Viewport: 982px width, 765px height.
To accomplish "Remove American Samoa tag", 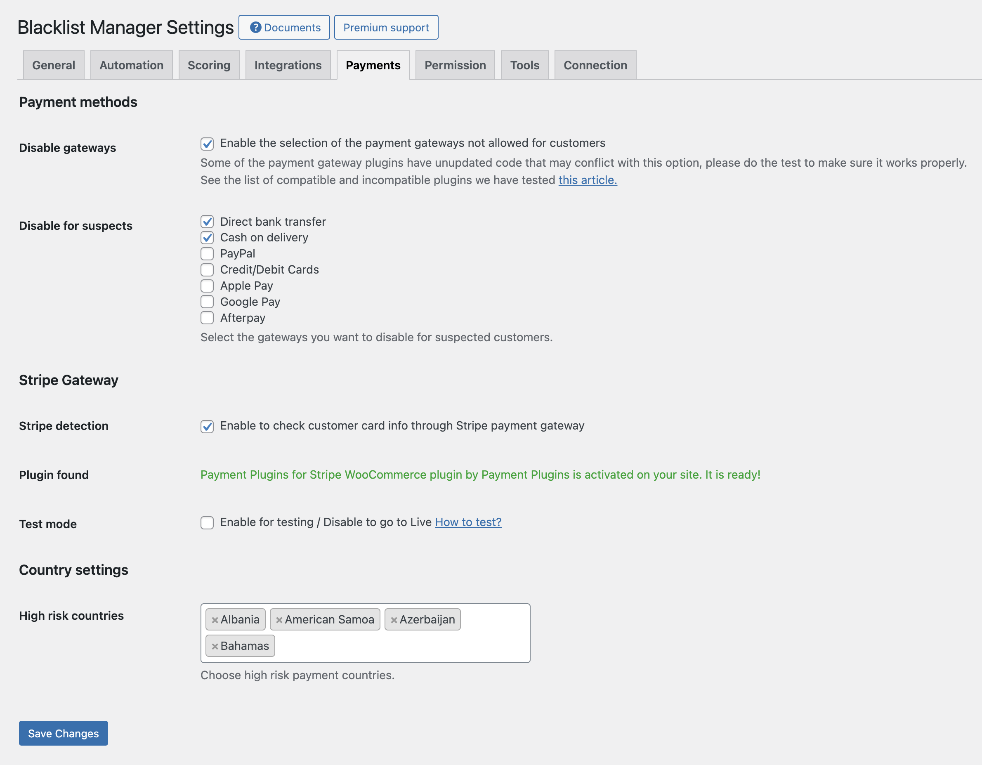I will pos(279,620).
